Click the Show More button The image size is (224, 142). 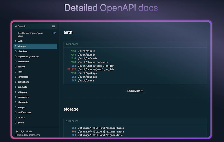[135, 91]
